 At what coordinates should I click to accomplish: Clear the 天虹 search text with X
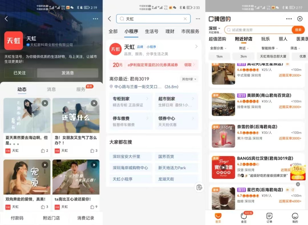[x=185, y=19]
